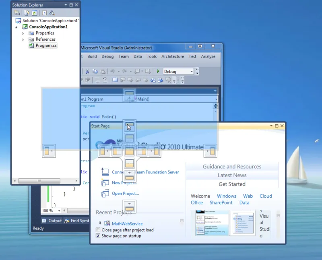Toggle Show All Files in Solution Explorer
322x260 pixels.
tap(27, 13)
